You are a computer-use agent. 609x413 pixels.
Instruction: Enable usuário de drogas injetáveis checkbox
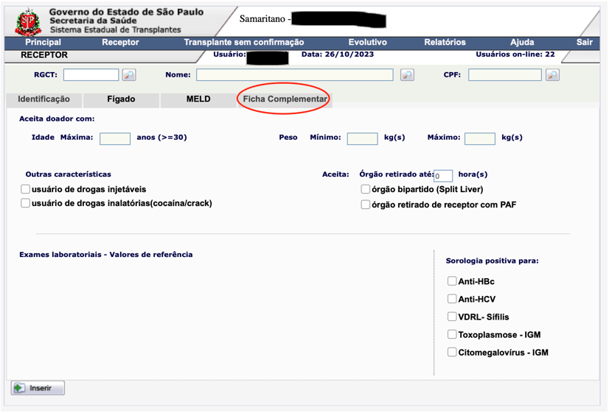click(x=26, y=189)
